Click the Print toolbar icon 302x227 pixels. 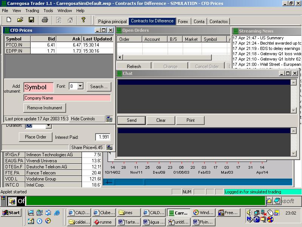(45, 20)
